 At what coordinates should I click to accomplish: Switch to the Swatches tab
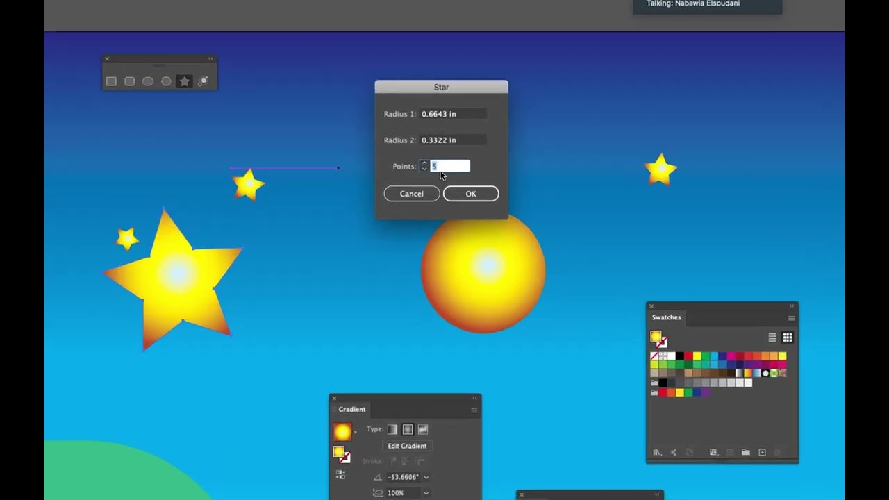click(667, 317)
